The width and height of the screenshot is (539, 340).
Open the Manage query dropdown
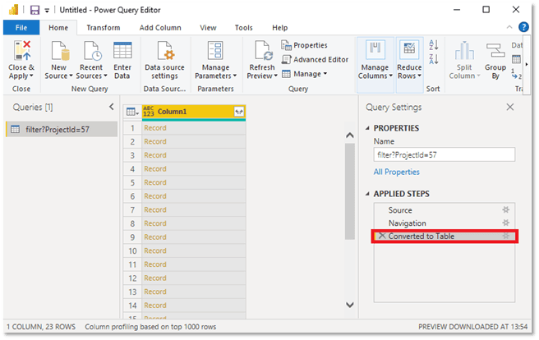tap(304, 74)
